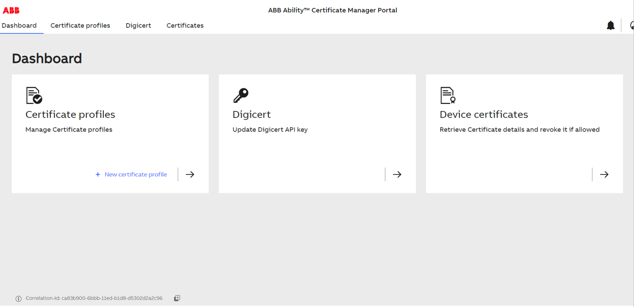Click the 'Update Digicert API key' text

coord(270,130)
